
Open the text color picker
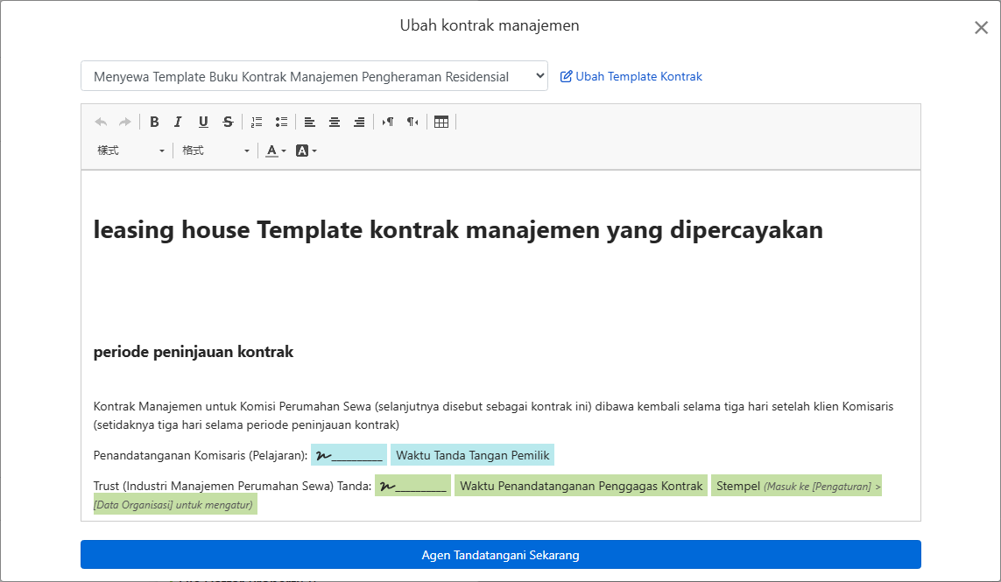pos(276,151)
